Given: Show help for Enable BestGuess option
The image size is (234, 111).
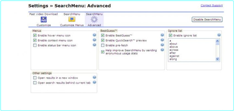Looking at the screenshot, I should click(162, 35).
